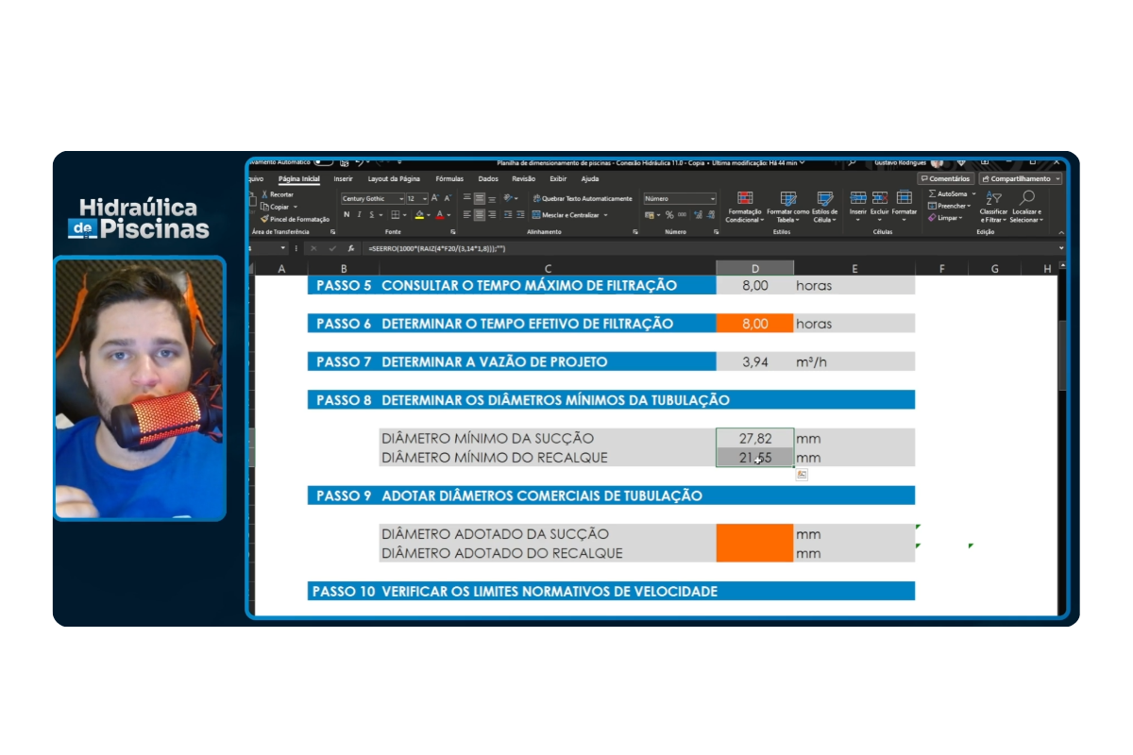Image resolution: width=1133 pixels, height=755 pixels.
Task: Toggle italic (I) formatting
Action: tap(359, 215)
